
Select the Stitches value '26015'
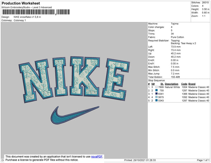205,2
